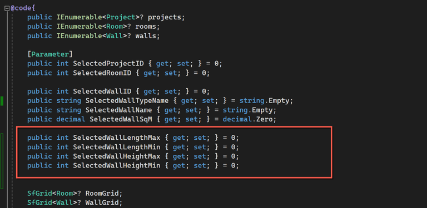The width and height of the screenshot is (427, 208).
Task: Click the Wall type in IEnumerable<Wall>
Action: [115, 36]
